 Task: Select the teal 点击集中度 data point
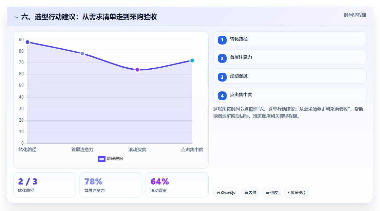point(192,60)
